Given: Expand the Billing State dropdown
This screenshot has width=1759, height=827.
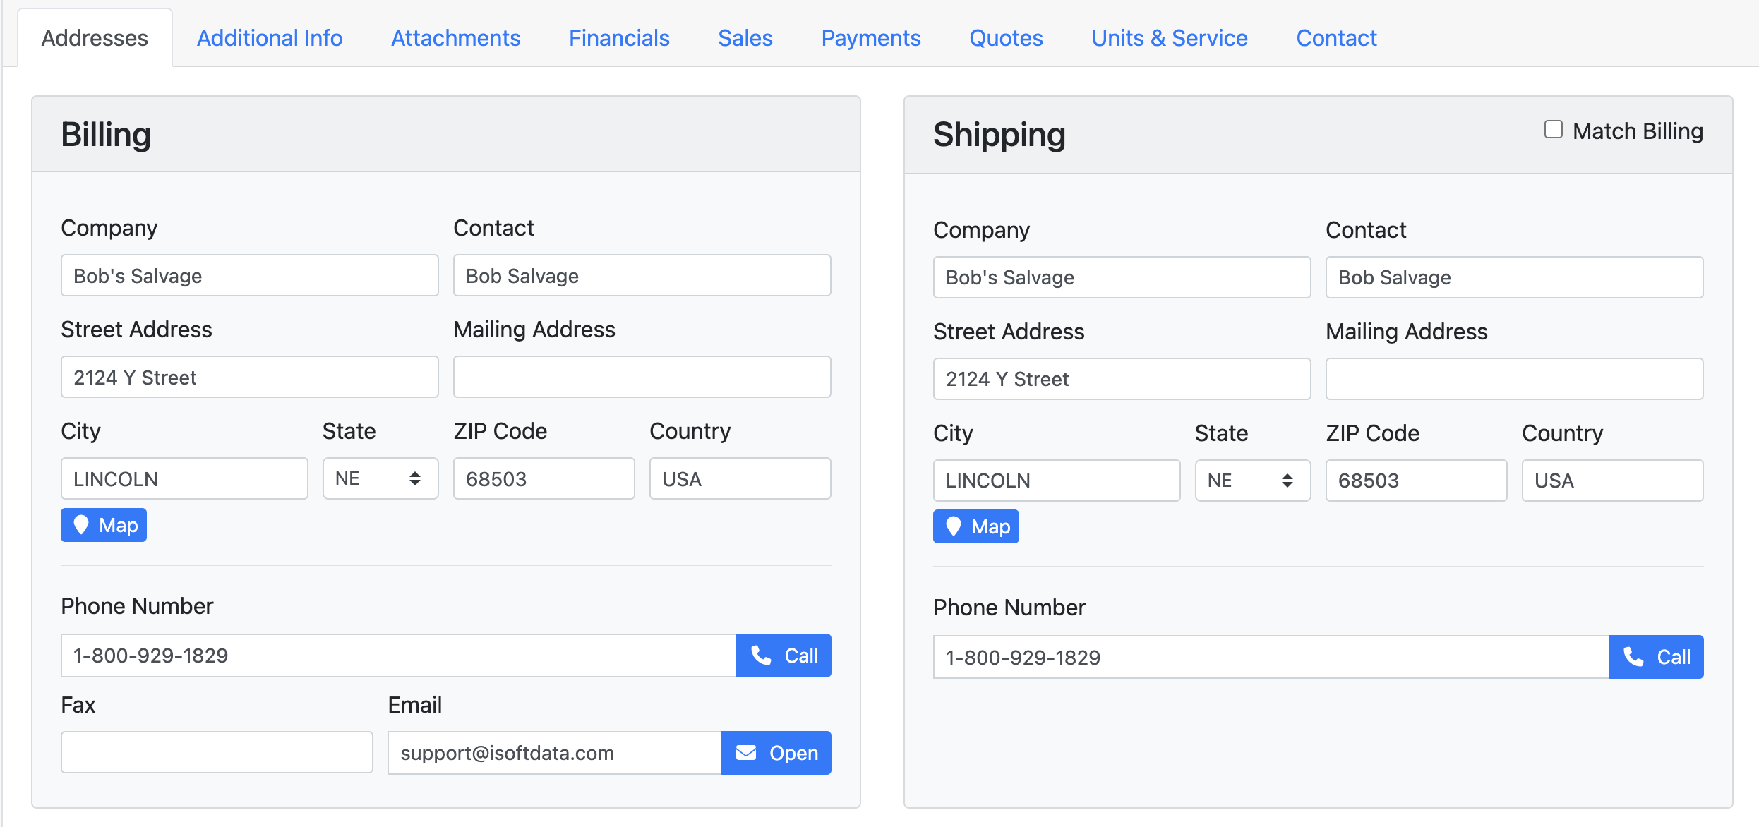Looking at the screenshot, I should pyautogui.click(x=380, y=478).
